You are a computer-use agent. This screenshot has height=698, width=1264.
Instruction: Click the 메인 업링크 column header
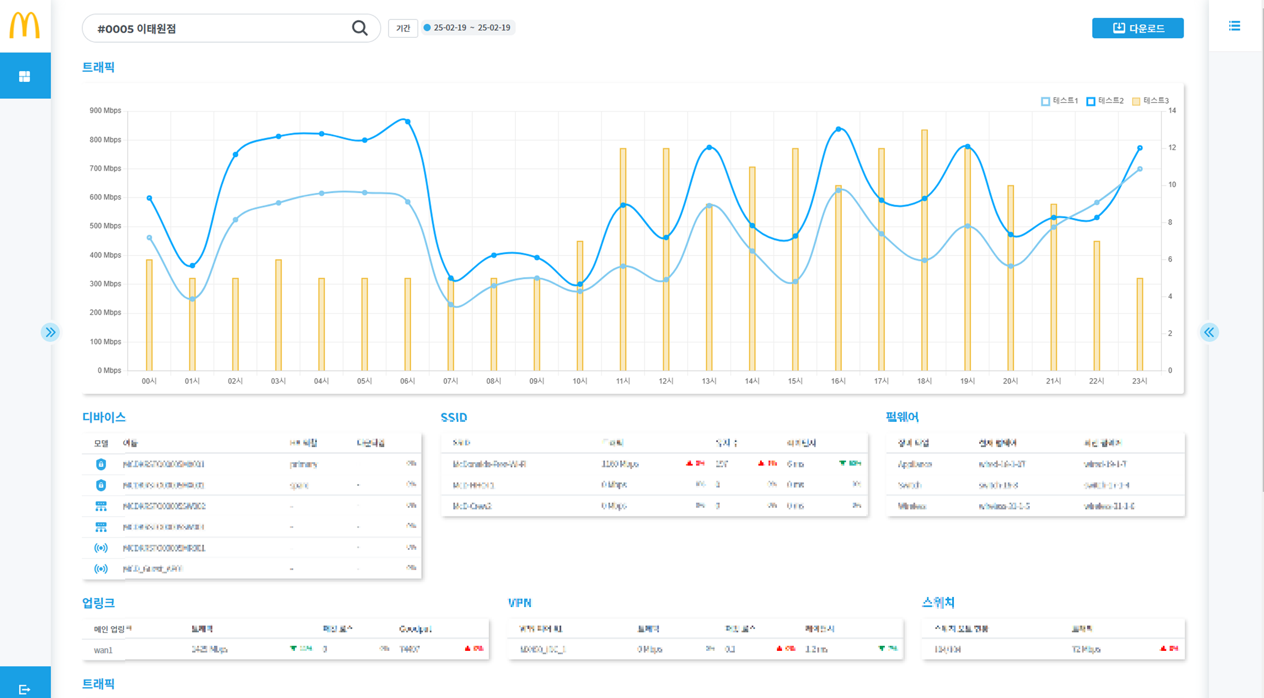[112, 629]
